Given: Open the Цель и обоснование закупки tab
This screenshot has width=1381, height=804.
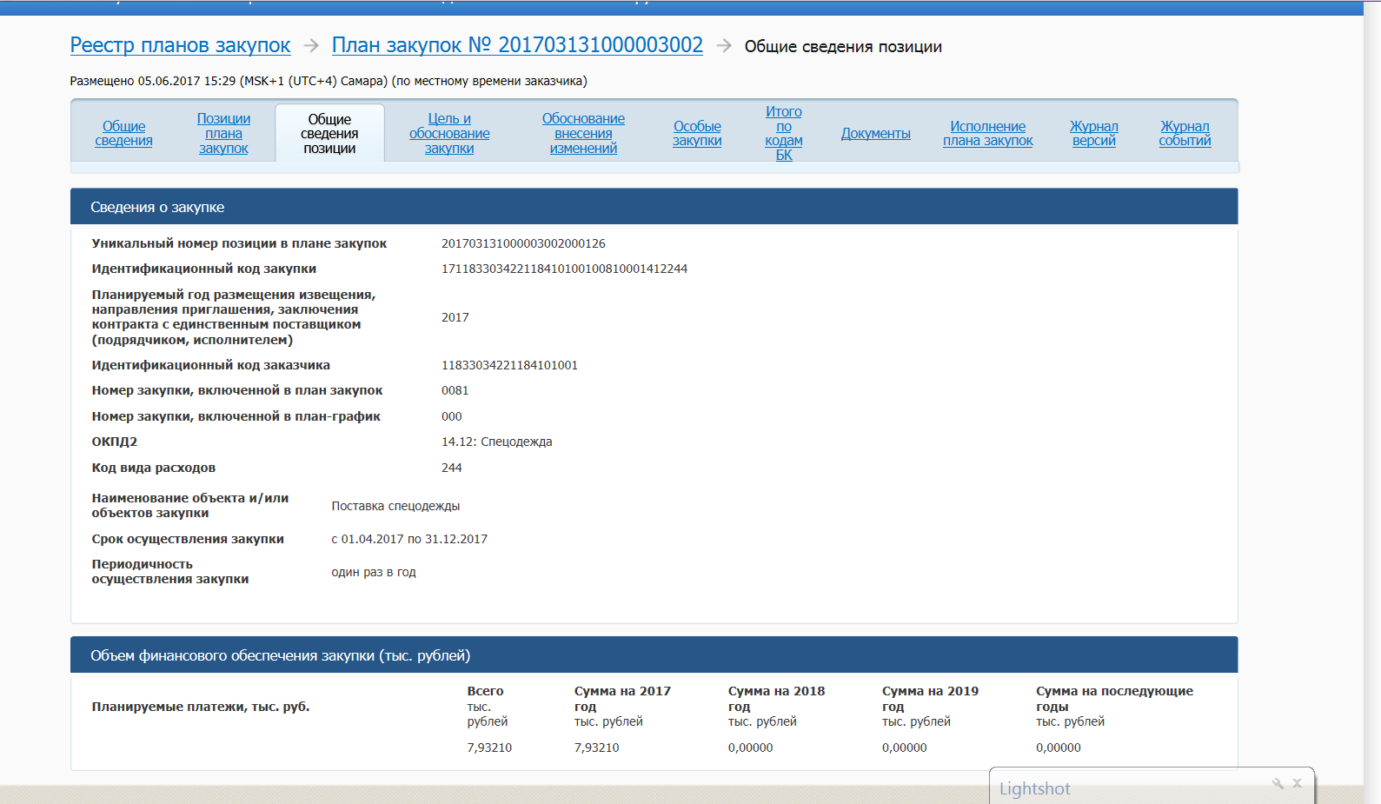Looking at the screenshot, I should 449,134.
